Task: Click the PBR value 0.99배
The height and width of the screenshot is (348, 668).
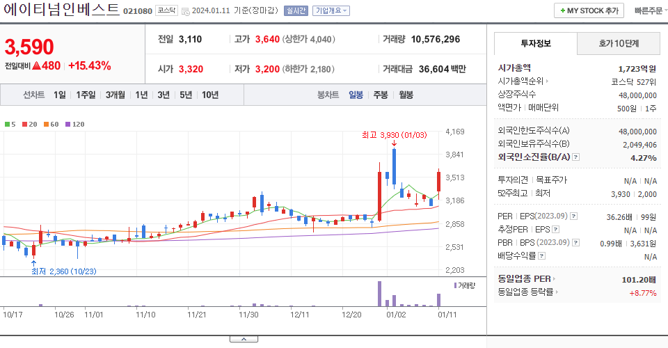Action: pyautogui.click(x=611, y=244)
